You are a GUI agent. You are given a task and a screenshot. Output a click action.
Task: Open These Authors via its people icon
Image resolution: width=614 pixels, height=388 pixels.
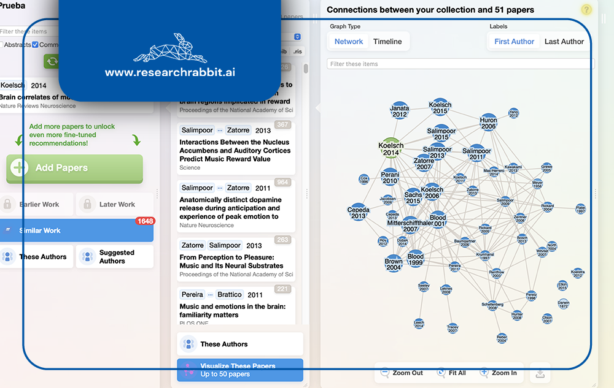(8, 256)
